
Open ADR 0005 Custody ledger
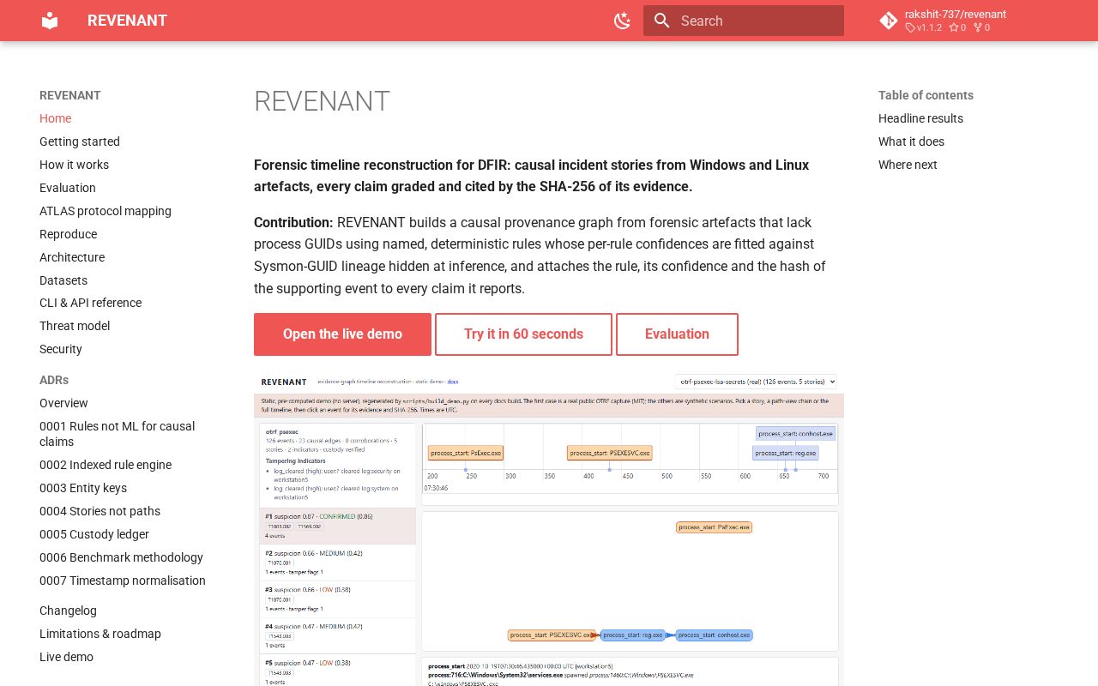point(94,534)
